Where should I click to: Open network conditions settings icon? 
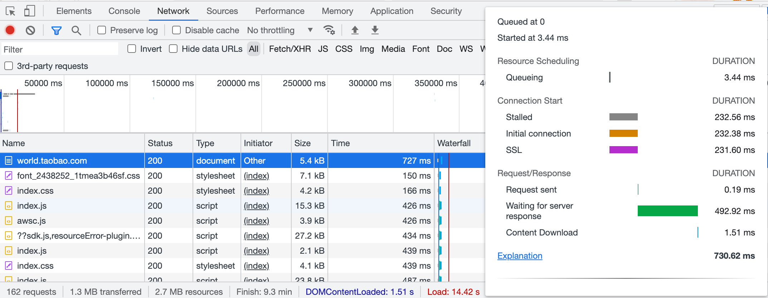(x=329, y=30)
